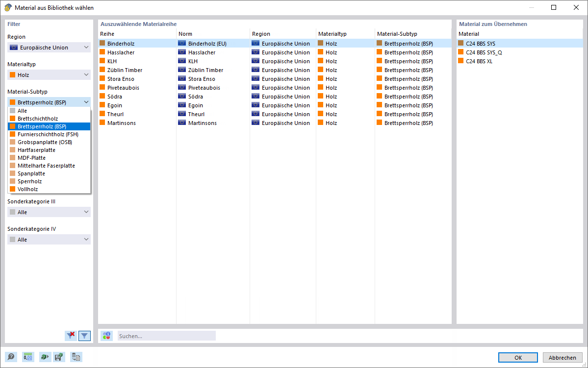Click the Material-Subtyp column header
Viewport: 588px width, 368px height.
pyautogui.click(x=413, y=34)
